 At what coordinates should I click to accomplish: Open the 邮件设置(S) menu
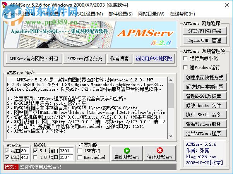120,14
